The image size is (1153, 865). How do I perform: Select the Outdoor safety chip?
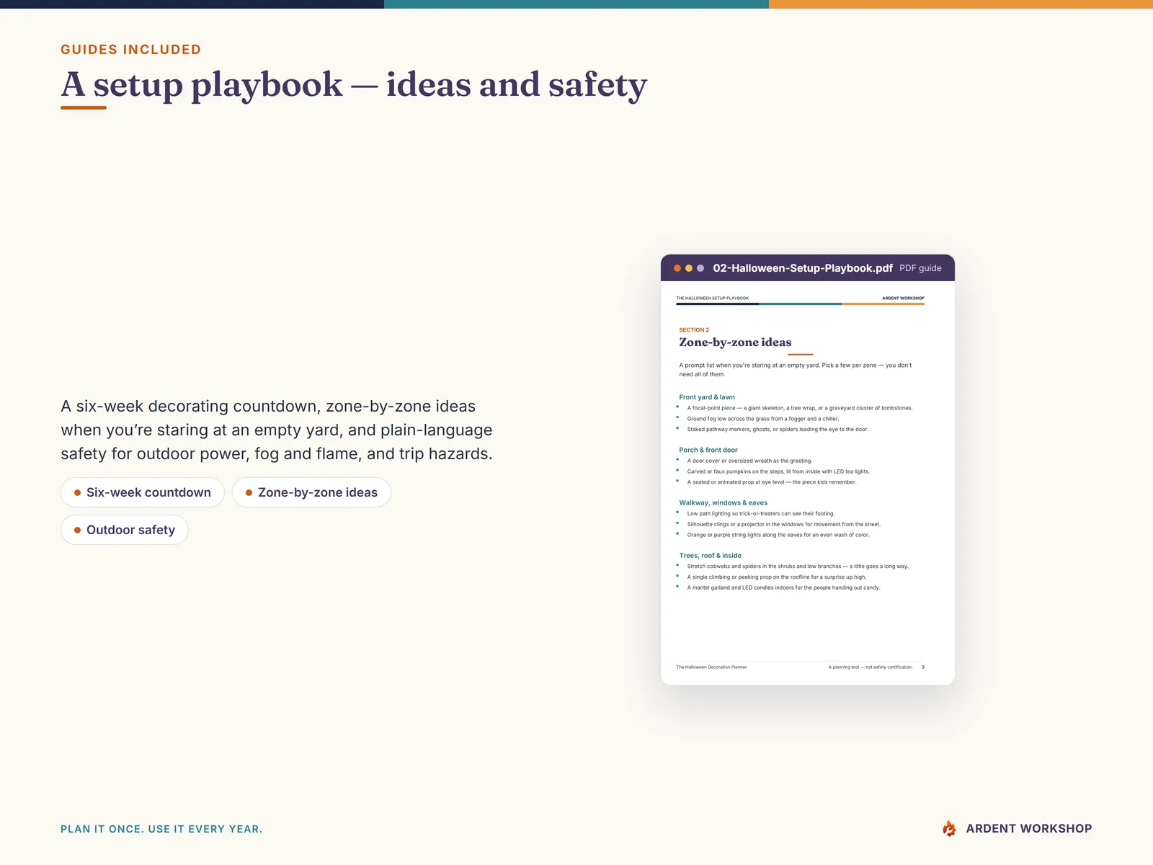click(x=125, y=530)
